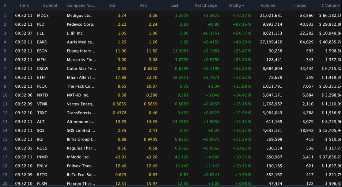Click the ask price 22.70
The height and width of the screenshot is (187, 342).
tap(152, 77)
